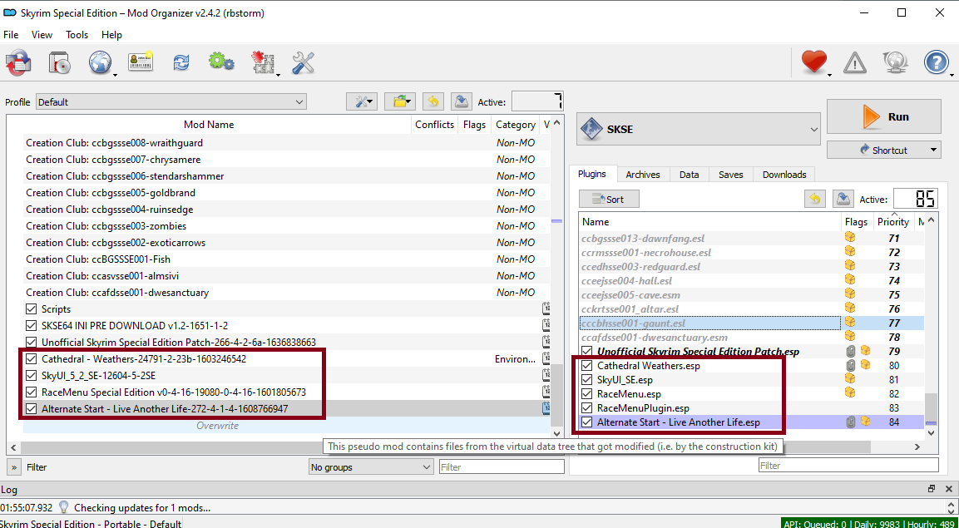This screenshot has height=528, width=959.
Task: Open the Help menu
Action: click(112, 35)
